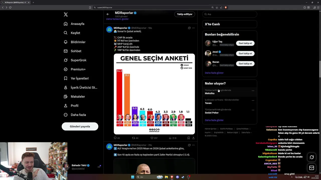Screen dimensions: 321x180
Task: Open File Explorer from the taskbar
Action: point(166,177)
